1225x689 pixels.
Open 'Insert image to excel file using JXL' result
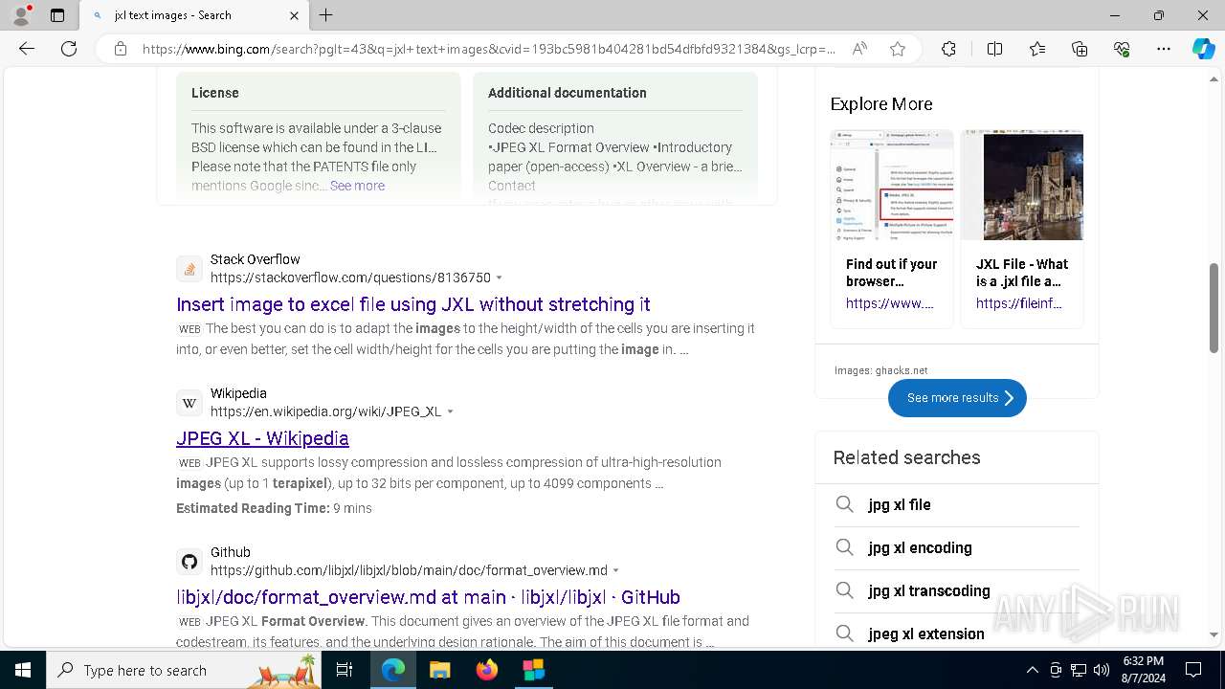tap(413, 304)
